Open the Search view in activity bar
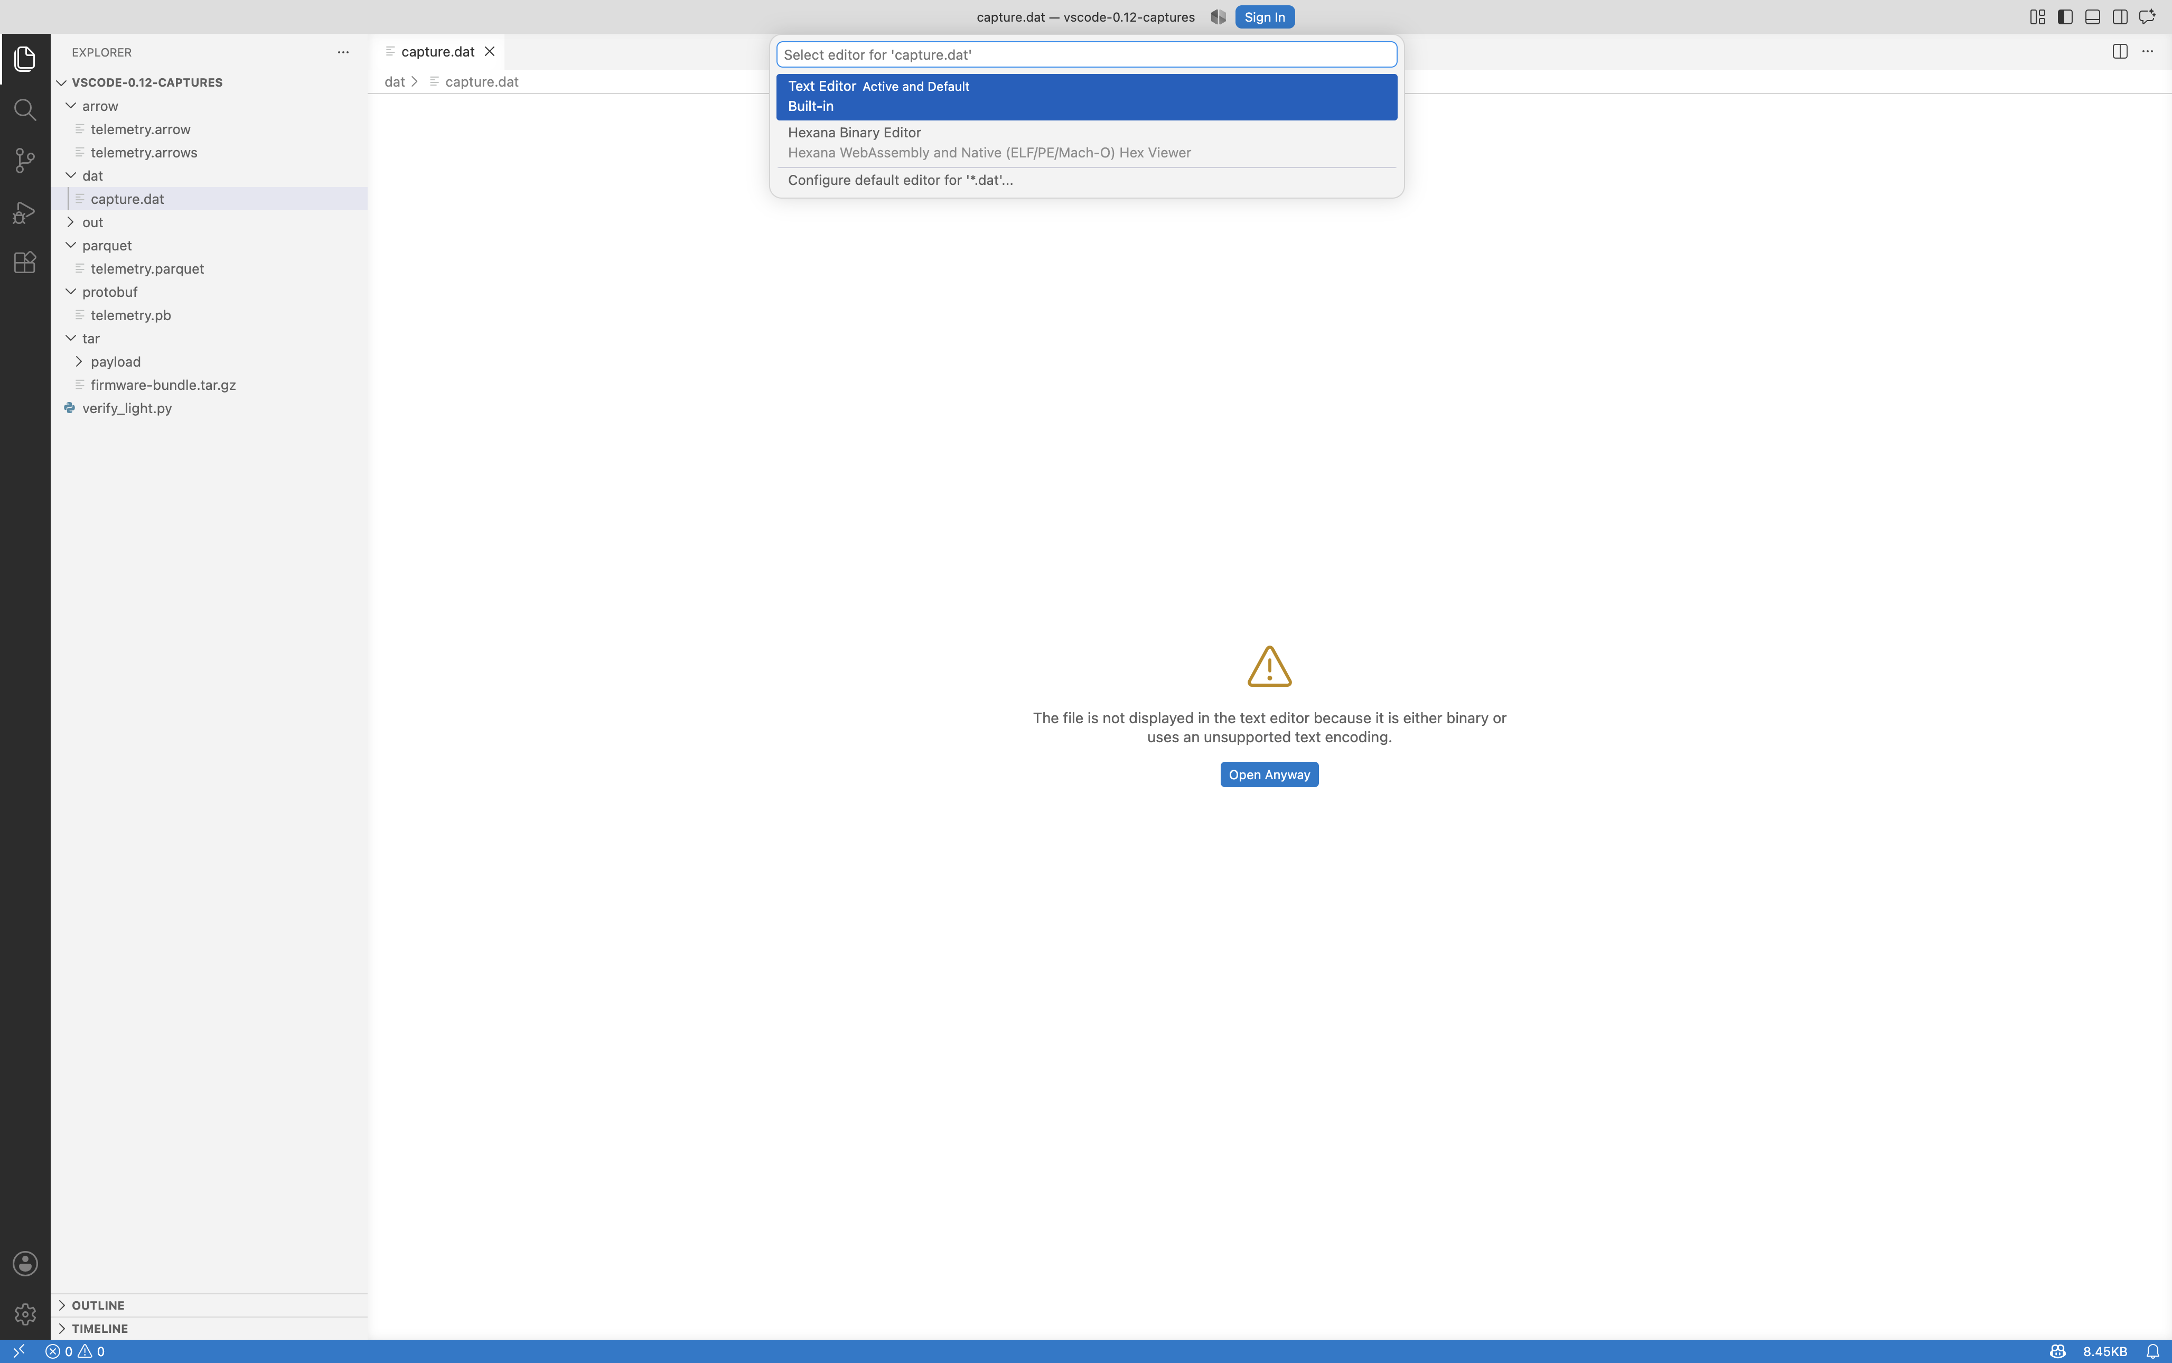 click(x=25, y=110)
